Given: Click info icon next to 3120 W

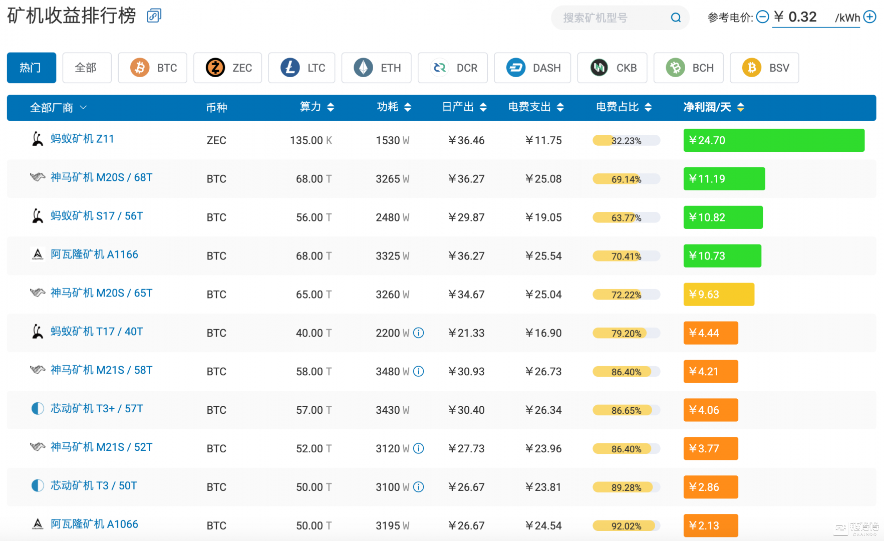Looking at the screenshot, I should [419, 449].
